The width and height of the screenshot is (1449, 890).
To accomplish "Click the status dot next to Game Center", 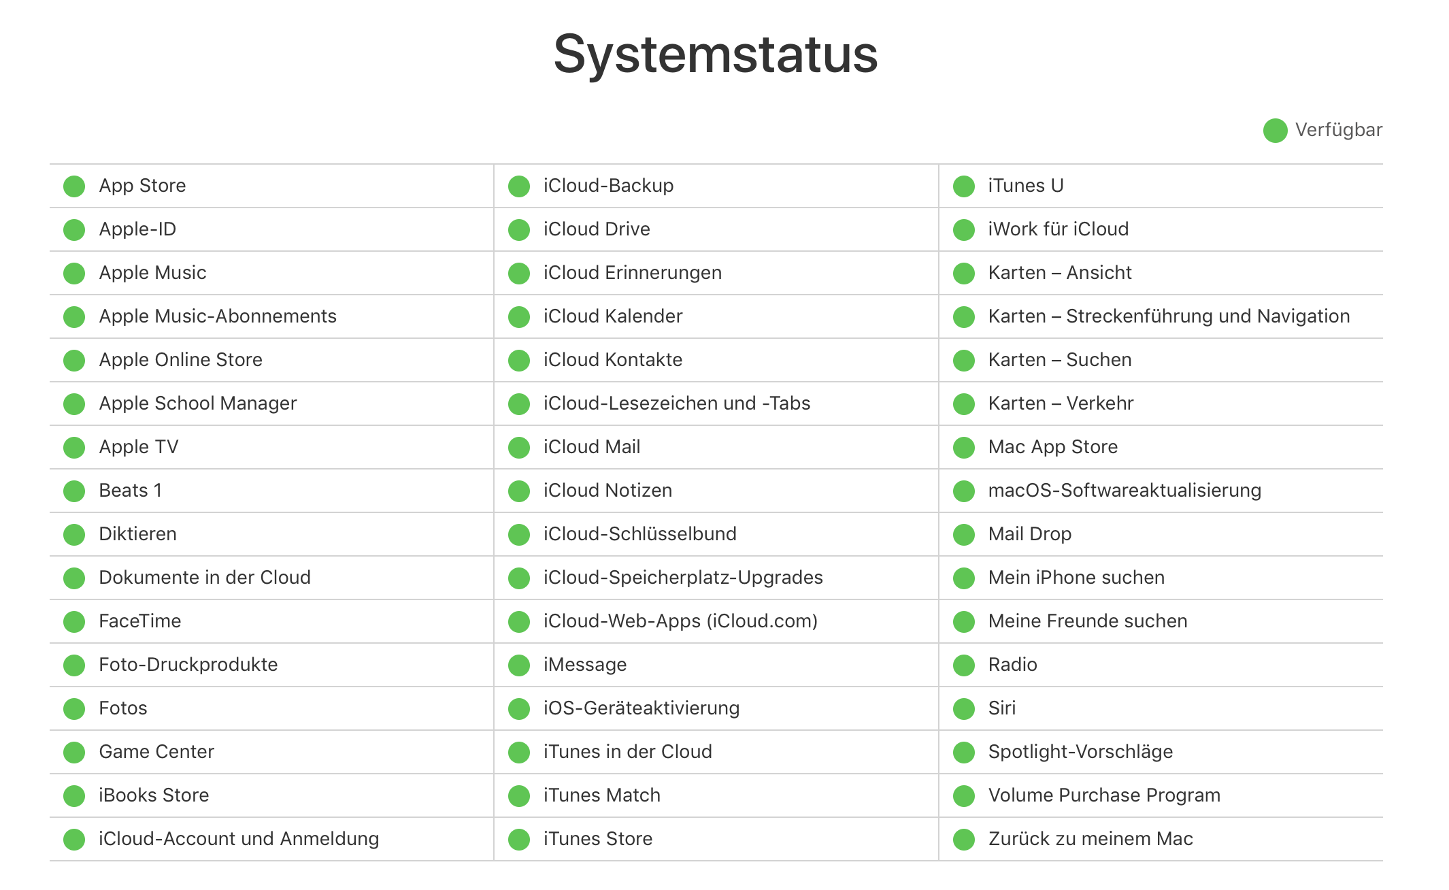I will click(x=74, y=752).
